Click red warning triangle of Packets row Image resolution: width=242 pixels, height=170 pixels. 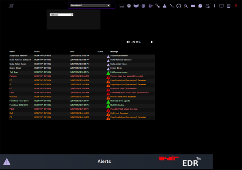108,77
